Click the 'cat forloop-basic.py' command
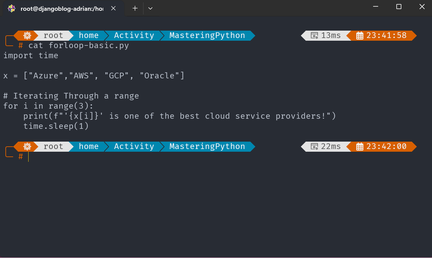This screenshot has width=432, height=258. (79, 45)
